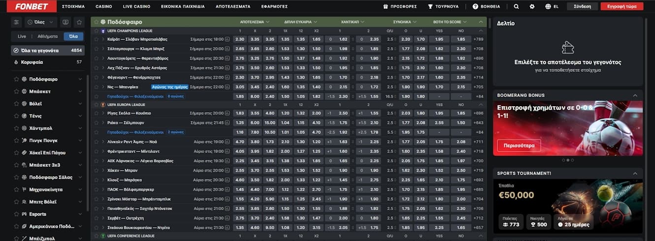655x241 pixels.
Task: Collapse the Ποδόσφαιρο section with header chevron
Action: (481, 22)
